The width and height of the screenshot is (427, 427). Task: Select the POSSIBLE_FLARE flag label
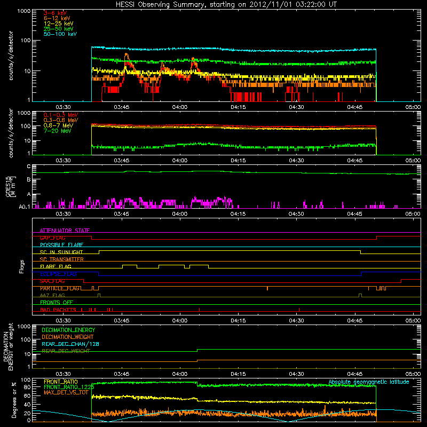61,245
